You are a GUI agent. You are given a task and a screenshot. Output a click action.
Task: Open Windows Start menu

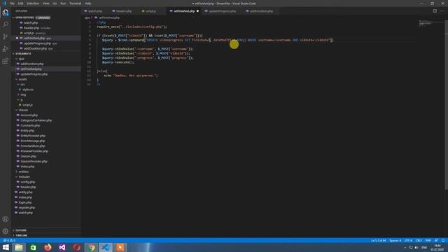pyautogui.click(x=6, y=247)
